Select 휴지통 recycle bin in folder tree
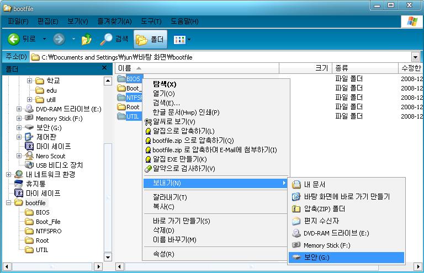The image size is (424, 273). click(35, 184)
